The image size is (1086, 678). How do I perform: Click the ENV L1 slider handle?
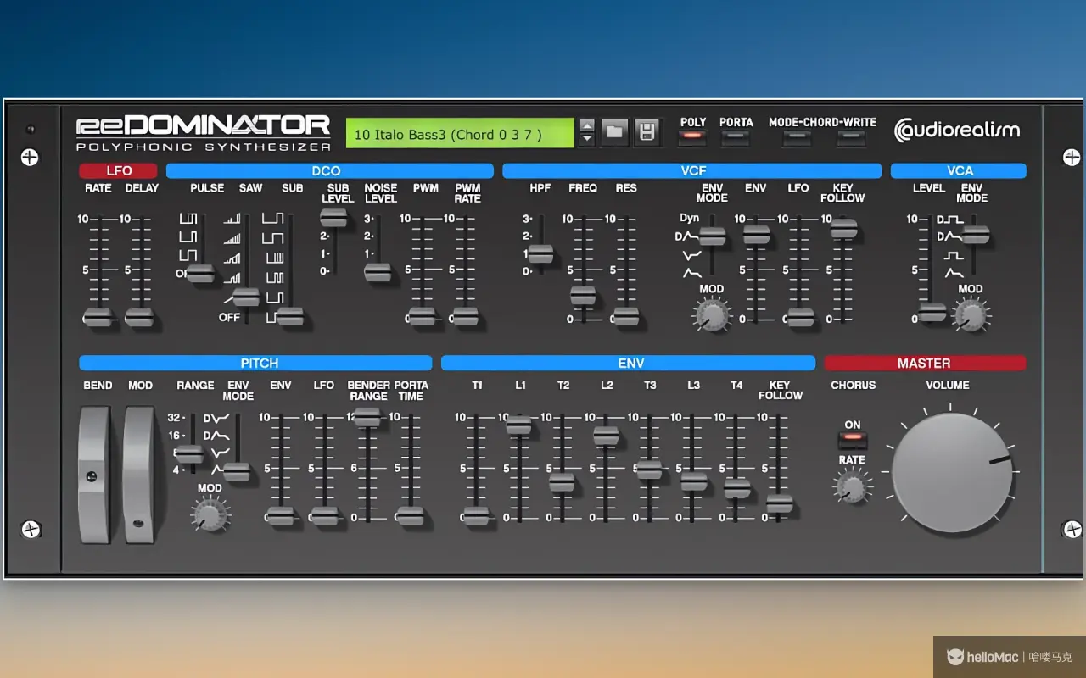point(519,425)
